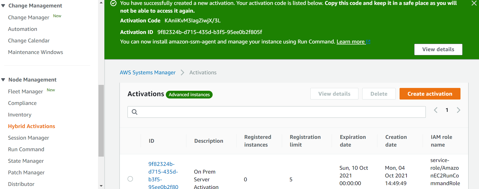Screen dimensions: 479x189
Task: Click the sidebar scrollbar thumb
Action: pos(101,121)
